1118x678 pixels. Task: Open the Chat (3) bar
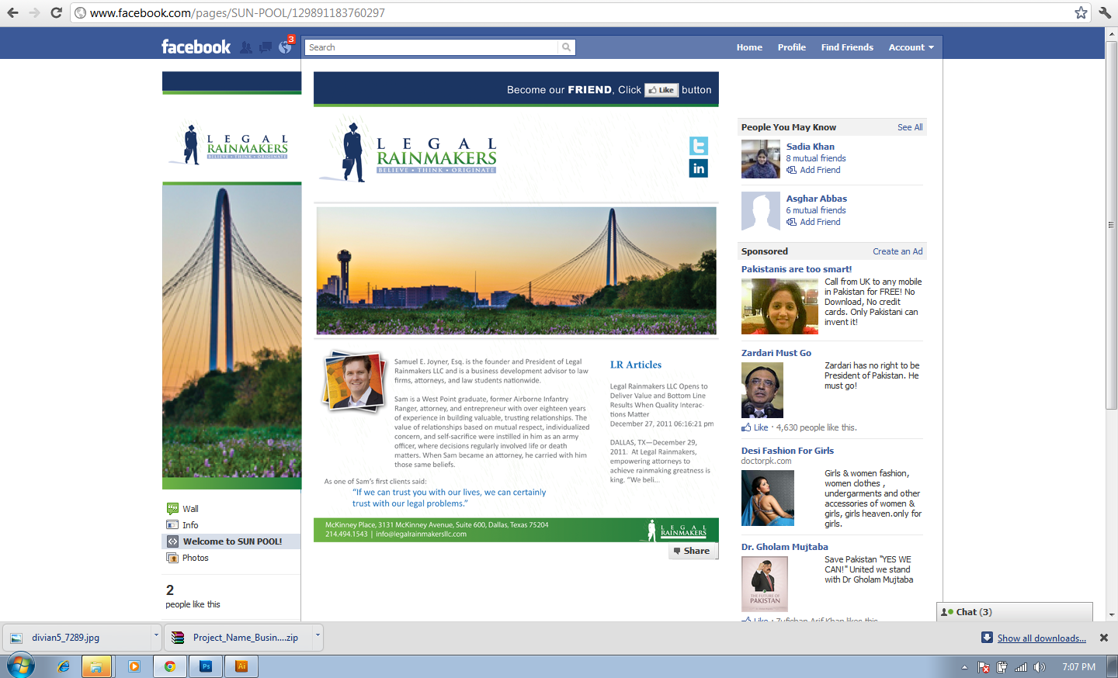coord(974,612)
